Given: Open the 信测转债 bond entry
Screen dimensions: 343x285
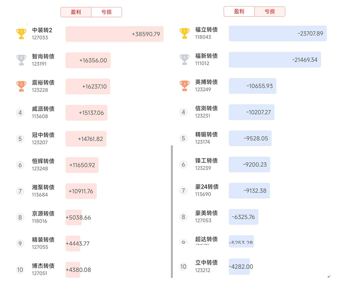Looking at the screenshot, I should pos(206,112).
